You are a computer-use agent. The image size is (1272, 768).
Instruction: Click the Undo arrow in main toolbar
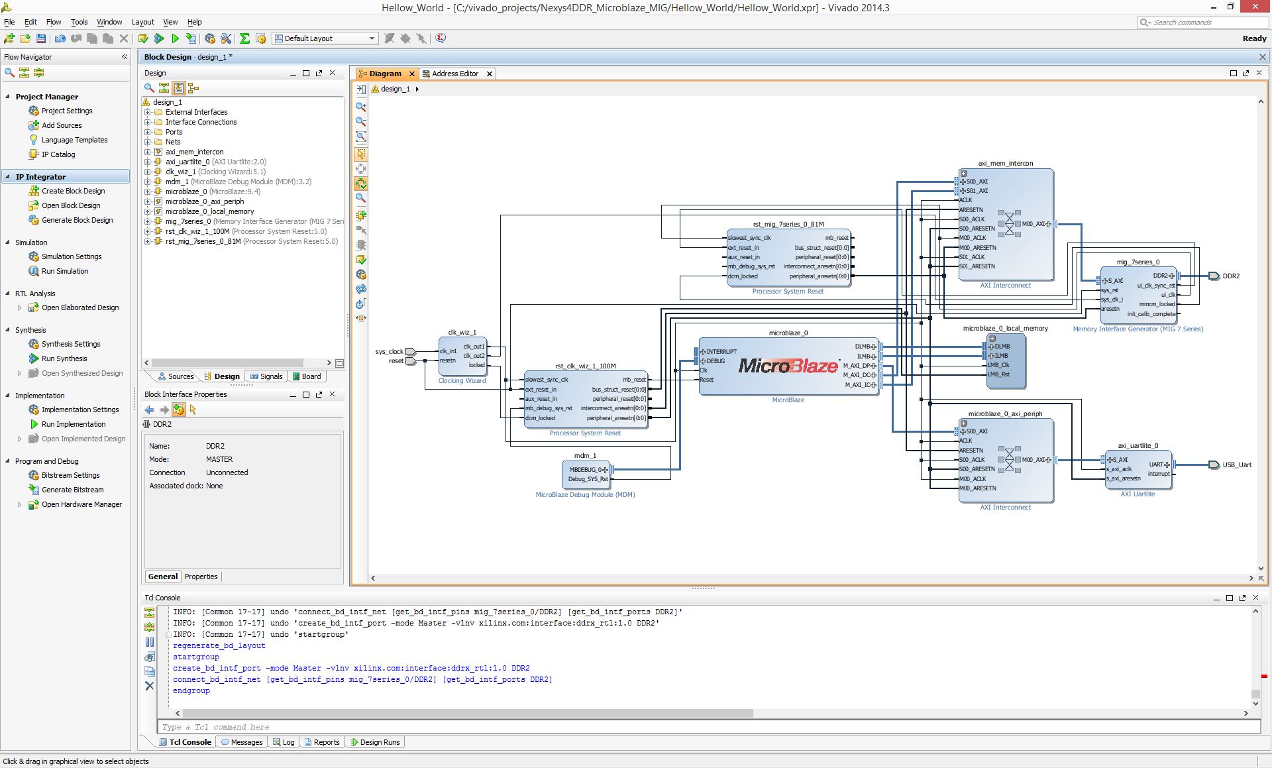point(60,38)
